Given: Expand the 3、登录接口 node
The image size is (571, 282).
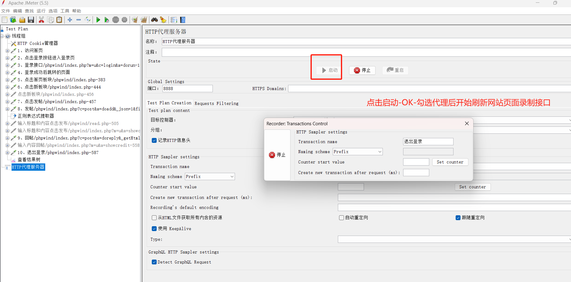Looking at the screenshot, I should [x=8, y=65].
